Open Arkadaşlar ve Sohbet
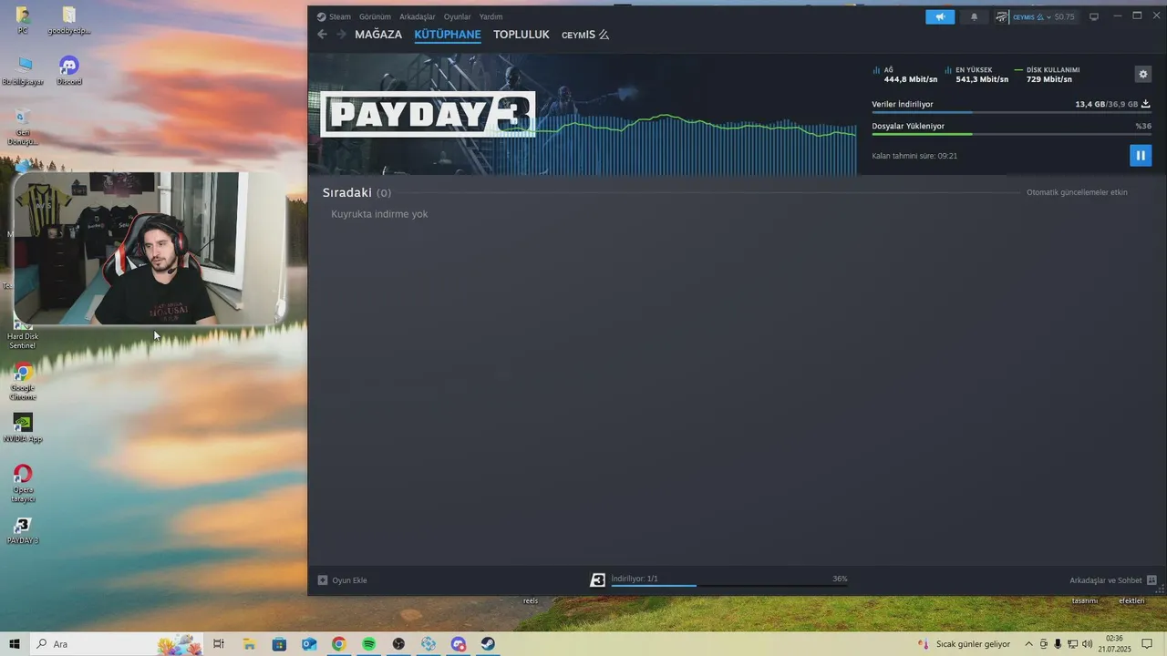 (1112, 580)
